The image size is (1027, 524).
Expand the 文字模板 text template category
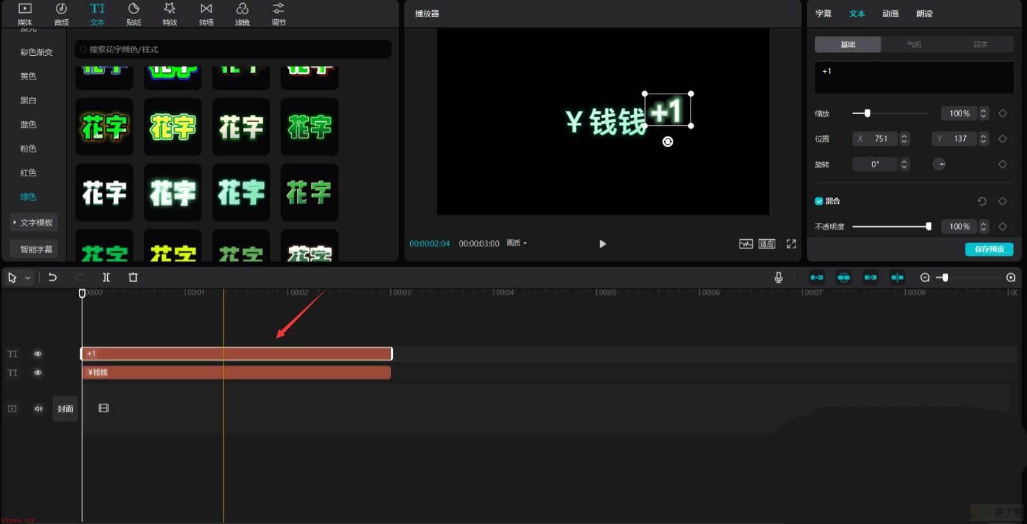pos(34,223)
